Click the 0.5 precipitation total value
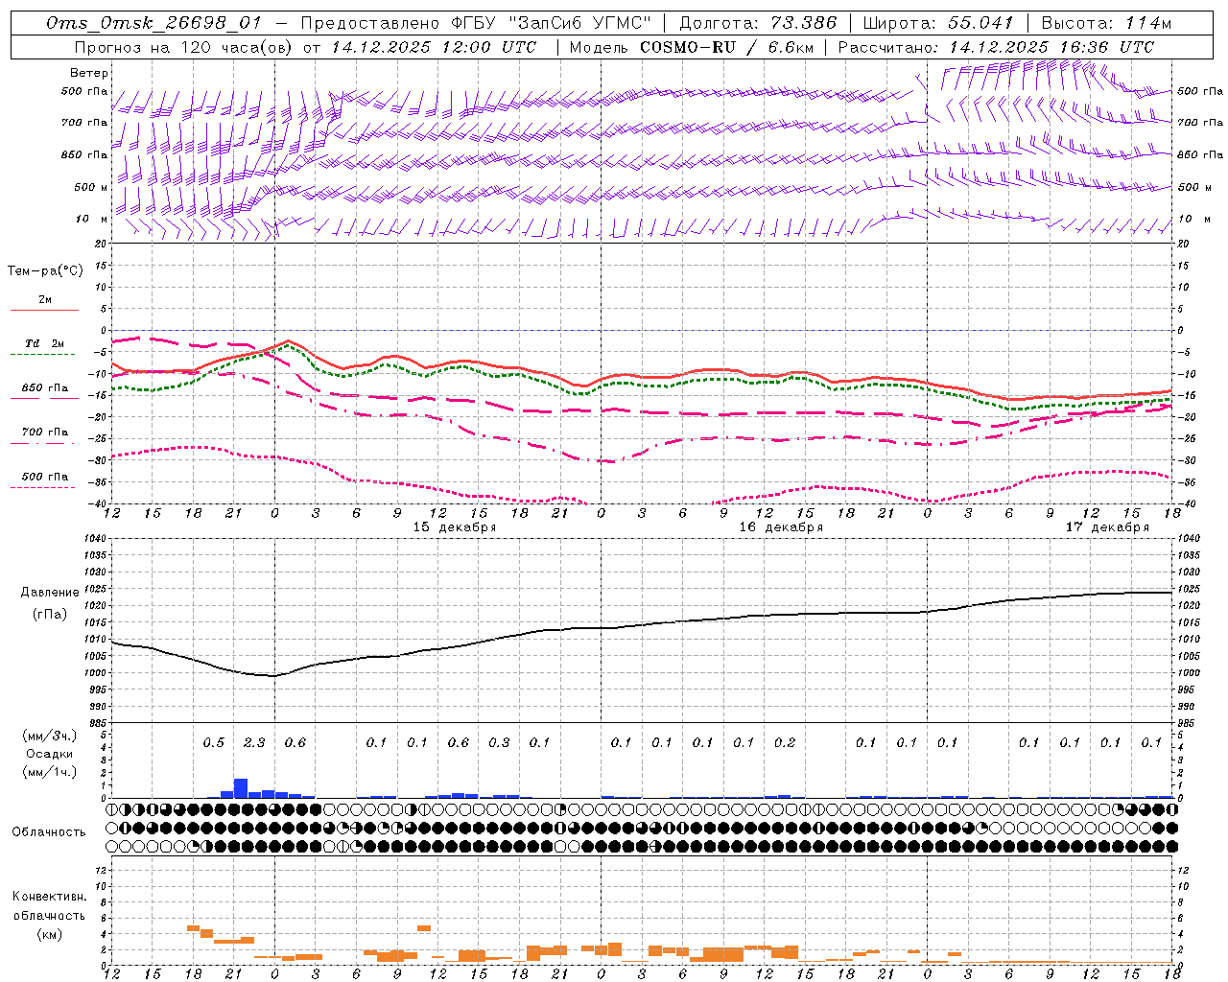This screenshot has height=982, width=1228. click(x=214, y=742)
